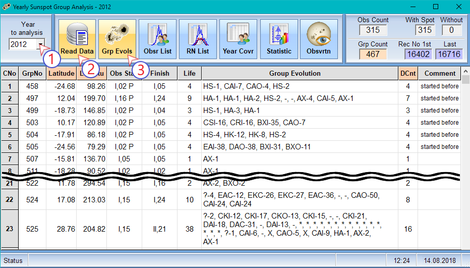
Task: Click evolution text EAI-38, DAO-38, BXI-31, BXO-11
Action: point(257,147)
